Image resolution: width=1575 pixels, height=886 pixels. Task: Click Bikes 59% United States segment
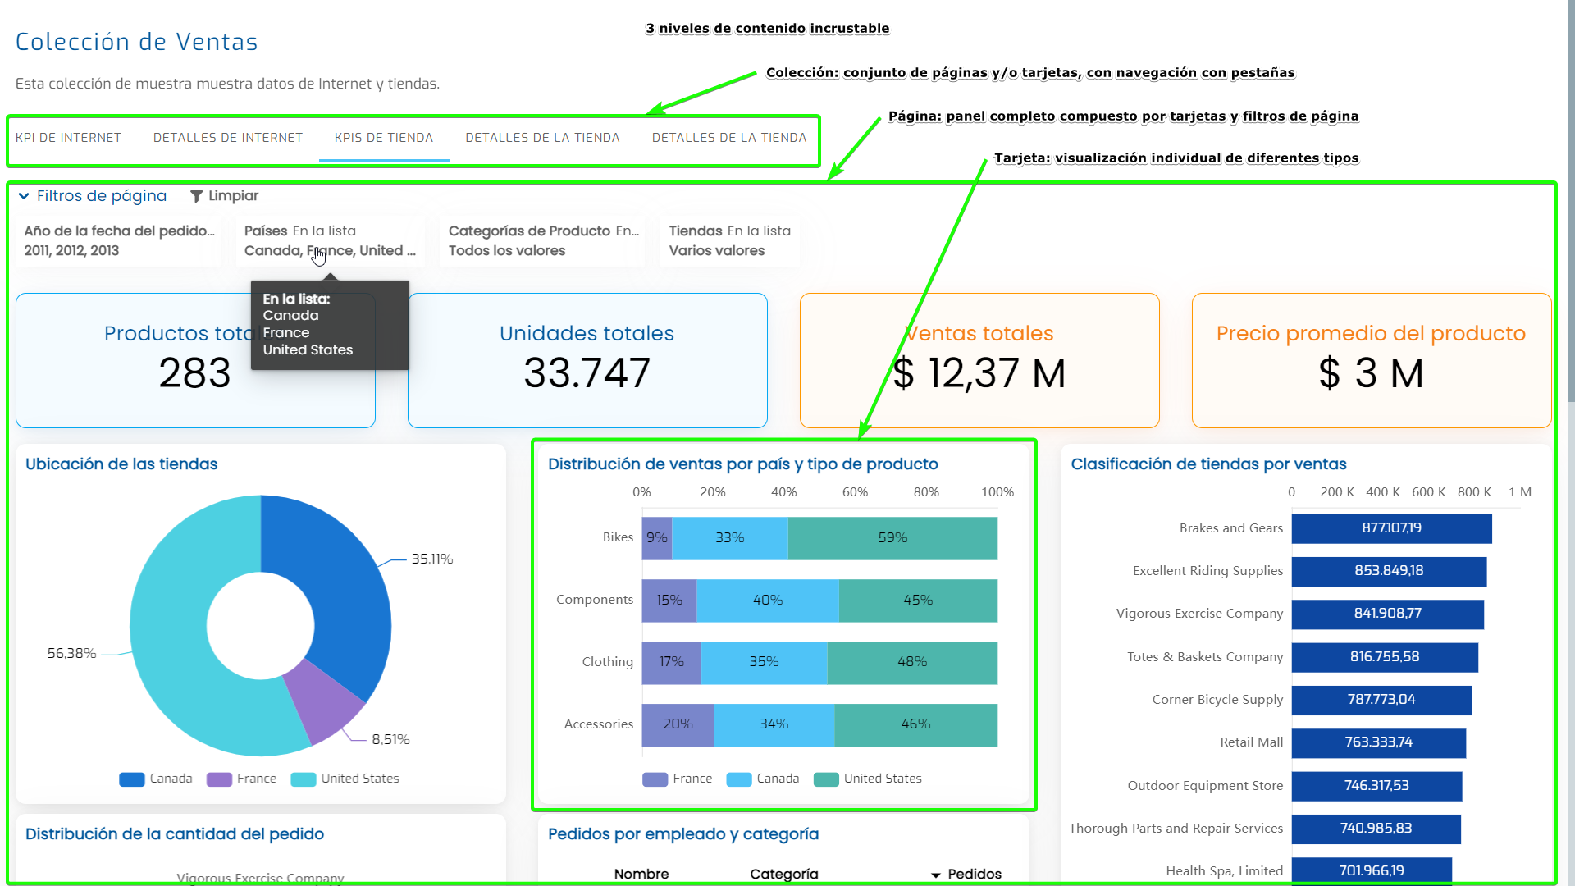click(892, 538)
